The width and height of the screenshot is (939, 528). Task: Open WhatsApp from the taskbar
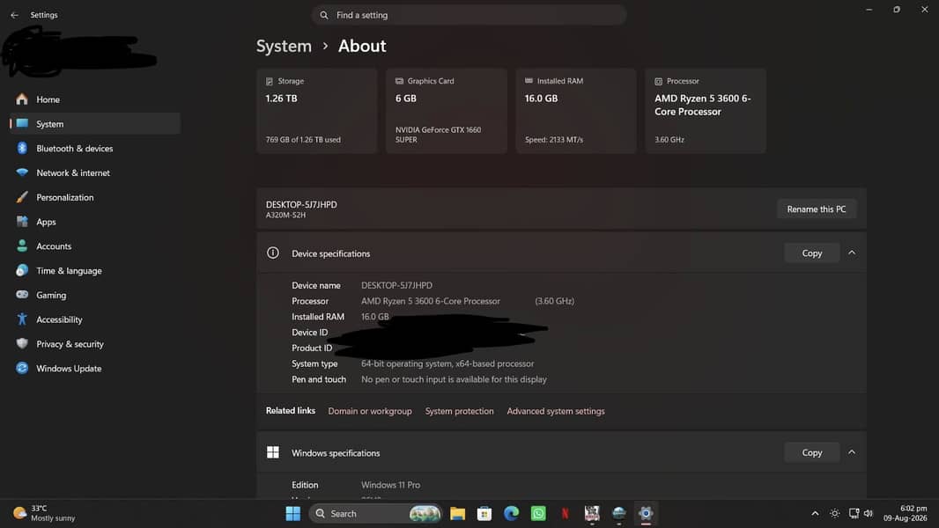[538, 514]
